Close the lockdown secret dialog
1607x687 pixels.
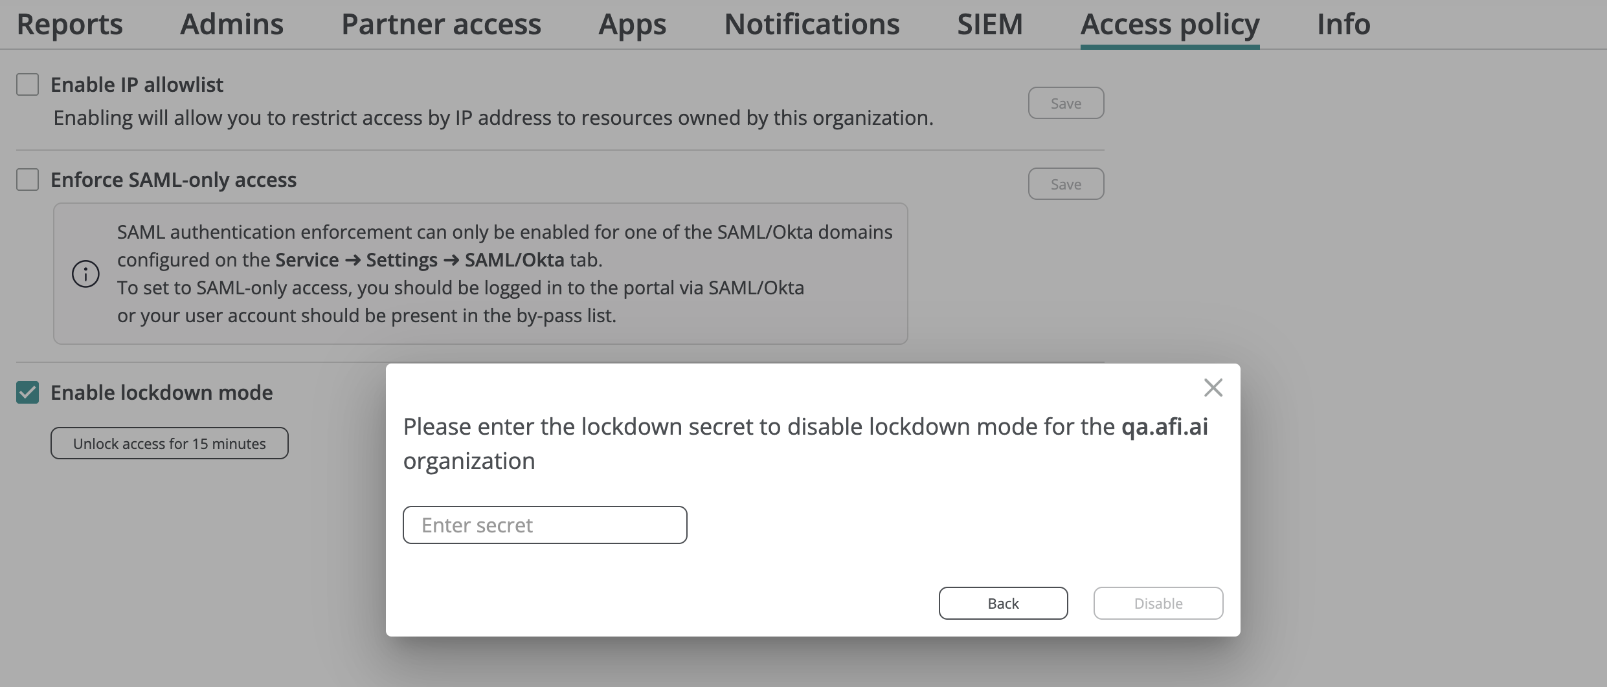[x=1213, y=387]
